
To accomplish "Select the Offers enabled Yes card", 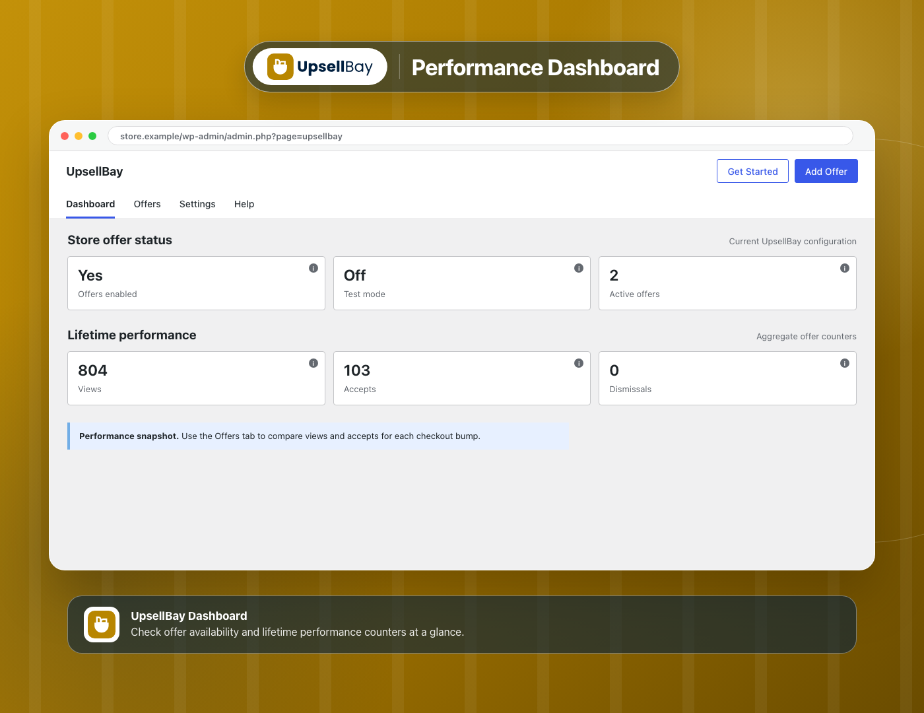I will (x=196, y=283).
